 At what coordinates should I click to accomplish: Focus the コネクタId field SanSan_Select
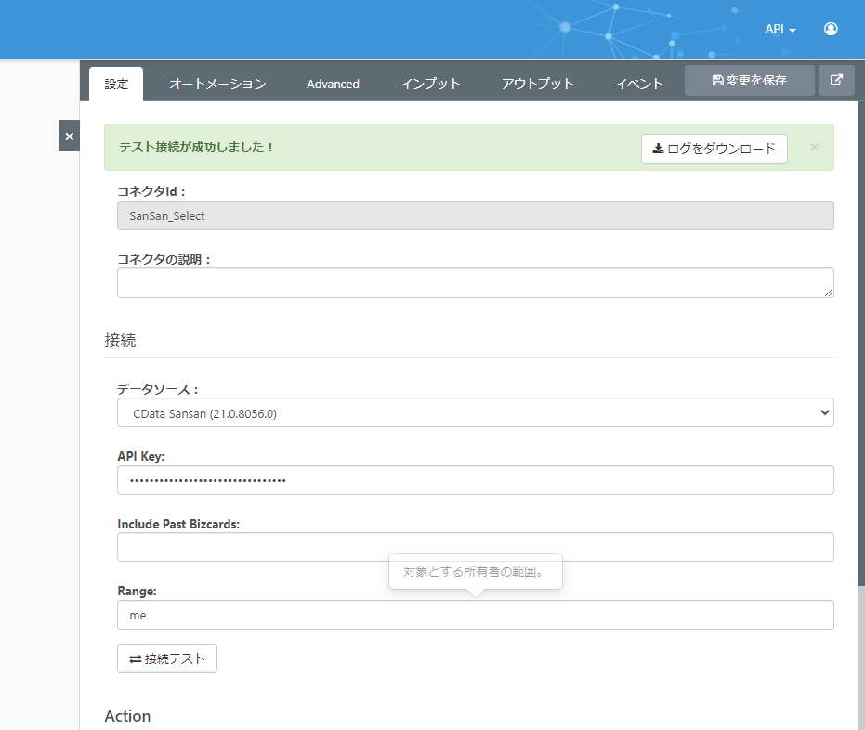point(475,215)
